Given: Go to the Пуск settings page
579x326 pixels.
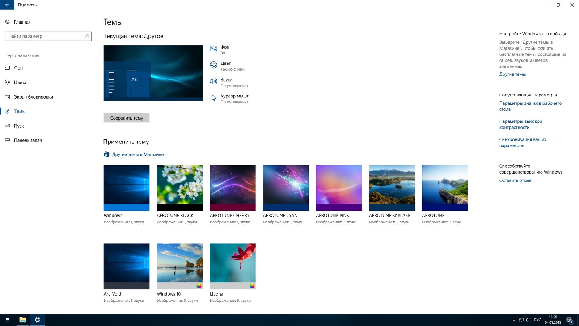Looking at the screenshot, I should [x=19, y=126].
